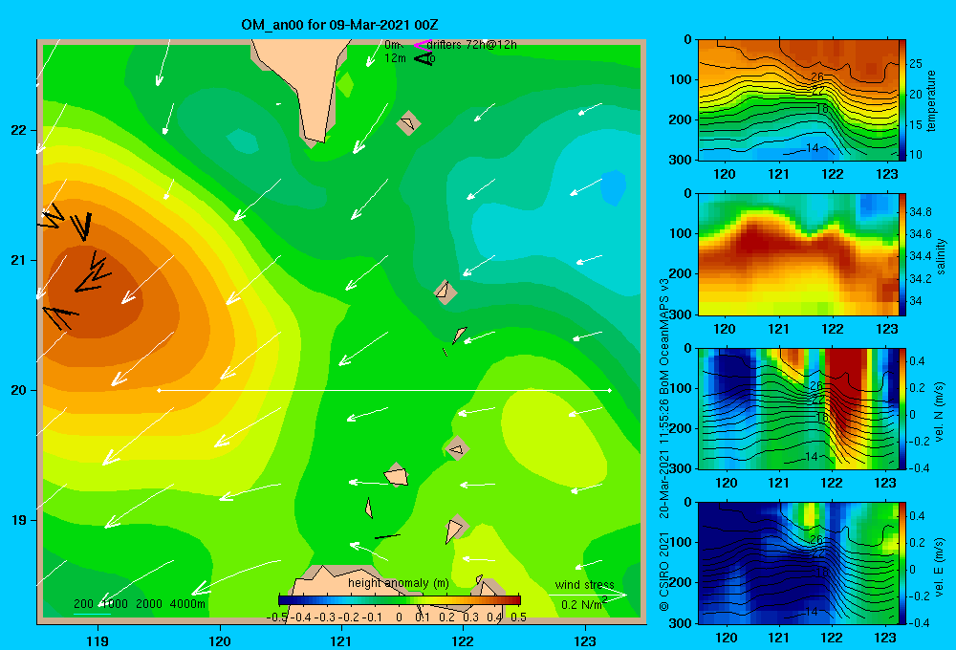Screen dimensions: 956x650
Task: Click the wind stress reference arrow
Action: coord(586,595)
